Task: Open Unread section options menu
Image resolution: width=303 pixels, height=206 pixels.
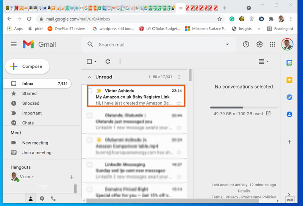Action: 179,77
